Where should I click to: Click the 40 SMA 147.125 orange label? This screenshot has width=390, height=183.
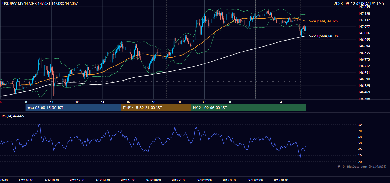point(323,21)
